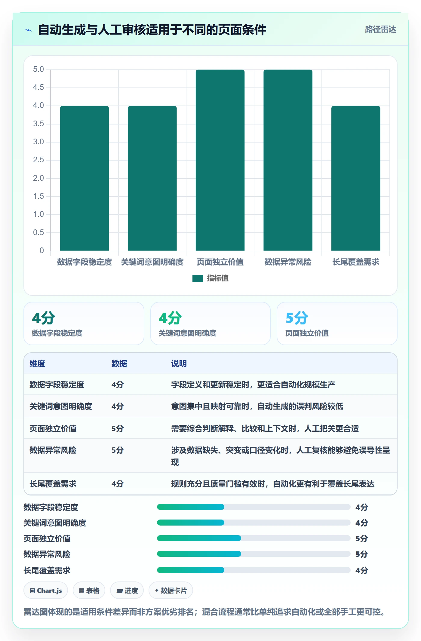Click the 关键词意图明确度 progress bar

[x=254, y=523]
